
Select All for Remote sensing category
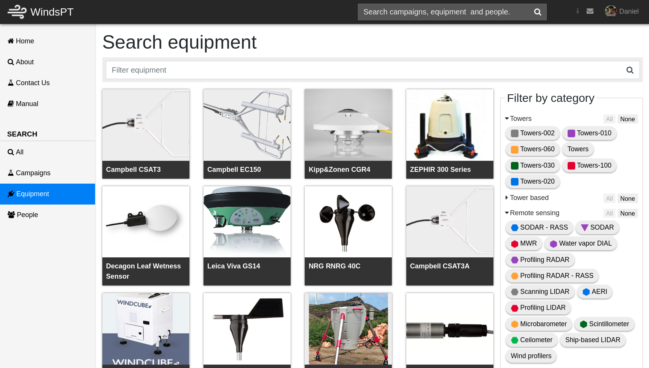point(609,213)
